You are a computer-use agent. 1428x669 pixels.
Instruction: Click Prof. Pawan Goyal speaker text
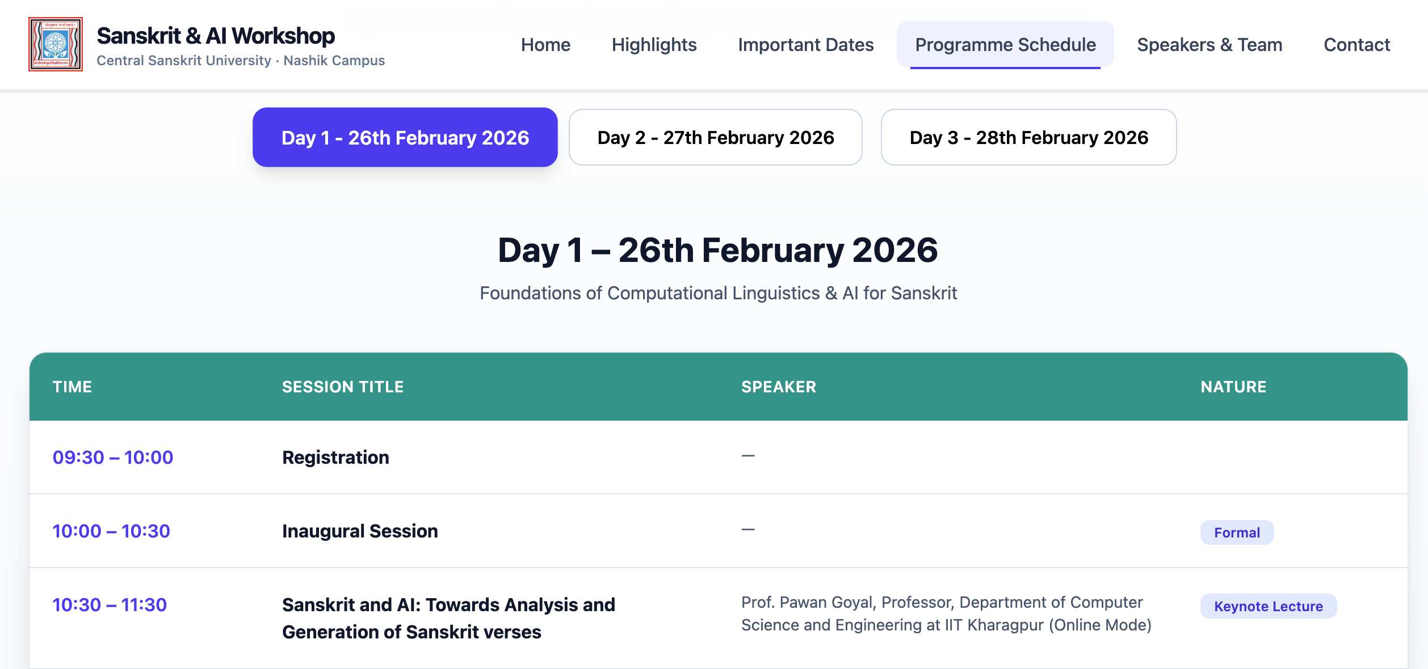tap(946, 613)
